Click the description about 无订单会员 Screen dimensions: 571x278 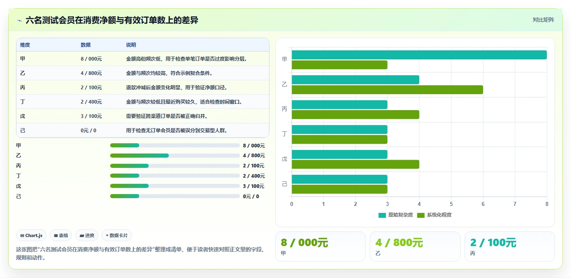point(177,131)
